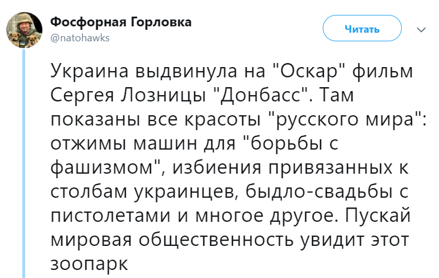Click the word "пистолетами" in the tweet text
Screen dimensions: 439x278
click(x=110, y=216)
